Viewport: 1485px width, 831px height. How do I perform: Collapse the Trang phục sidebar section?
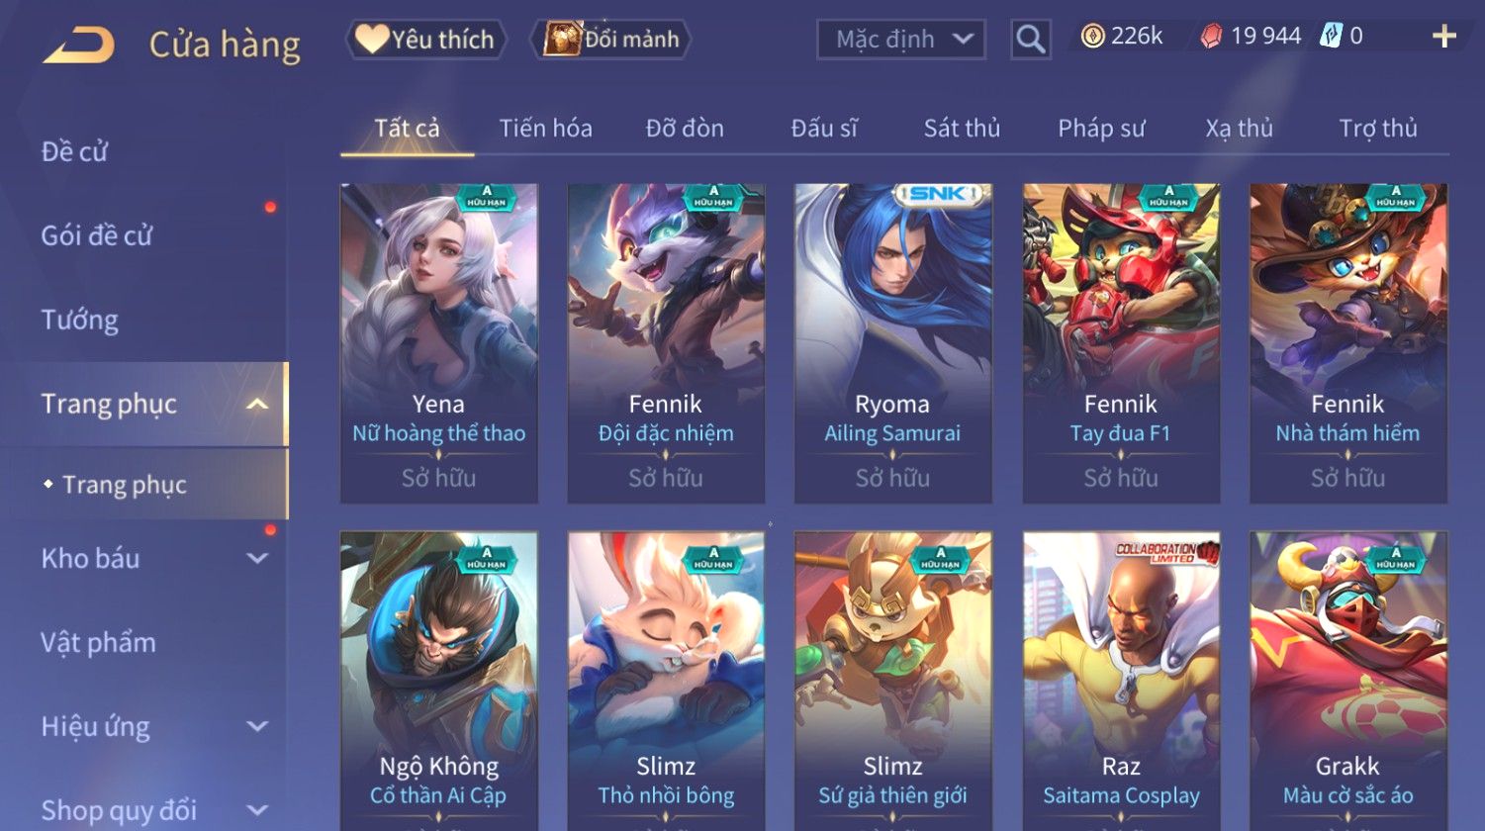coord(256,404)
